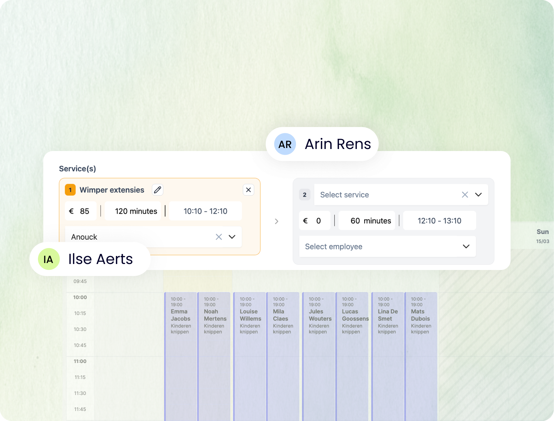This screenshot has width=554, height=421.
Task: Select the Sun 15/03 day header
Action: pyautogui.click(x=542, y=236)
